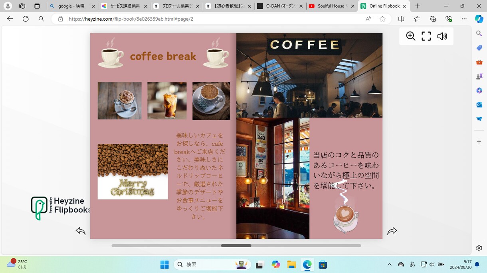Switch to the 【初心者歓迎】 tab
This screenshot has width=487, height=273.
pos(229,6)
